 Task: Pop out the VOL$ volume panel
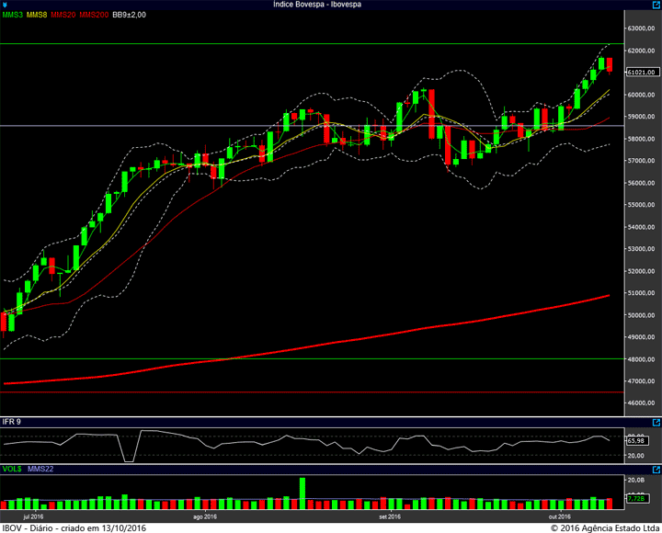click(656, 470)
